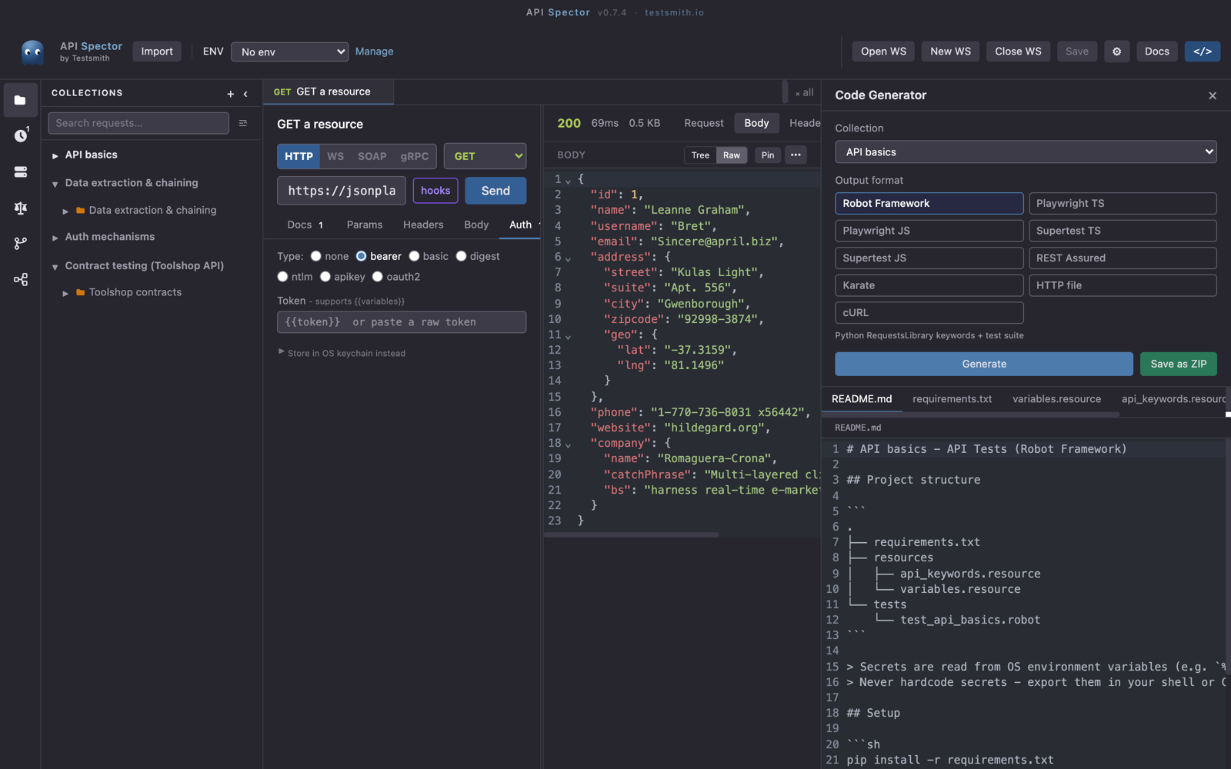Click the response body horizontal scrollbar
The image size is (1231, 769).
click(631, 534)
